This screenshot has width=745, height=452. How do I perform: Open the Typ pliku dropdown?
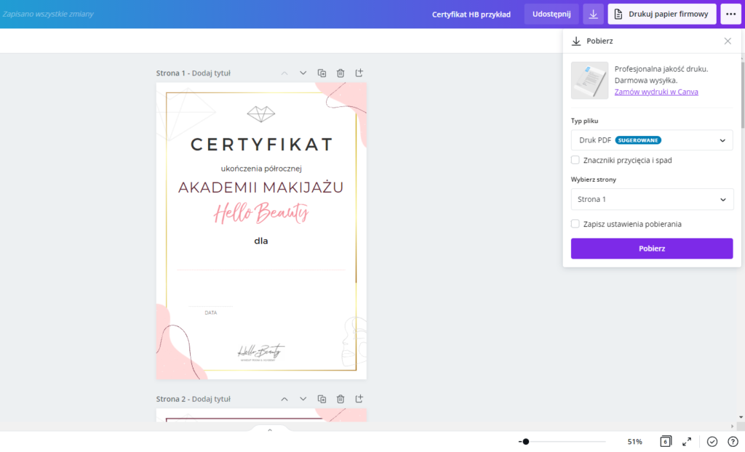[652, 140]
